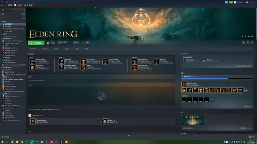Viewport: 257px width, 144px height.
Task: Click the taskbar search icon
Action: [x=7, y=142]
